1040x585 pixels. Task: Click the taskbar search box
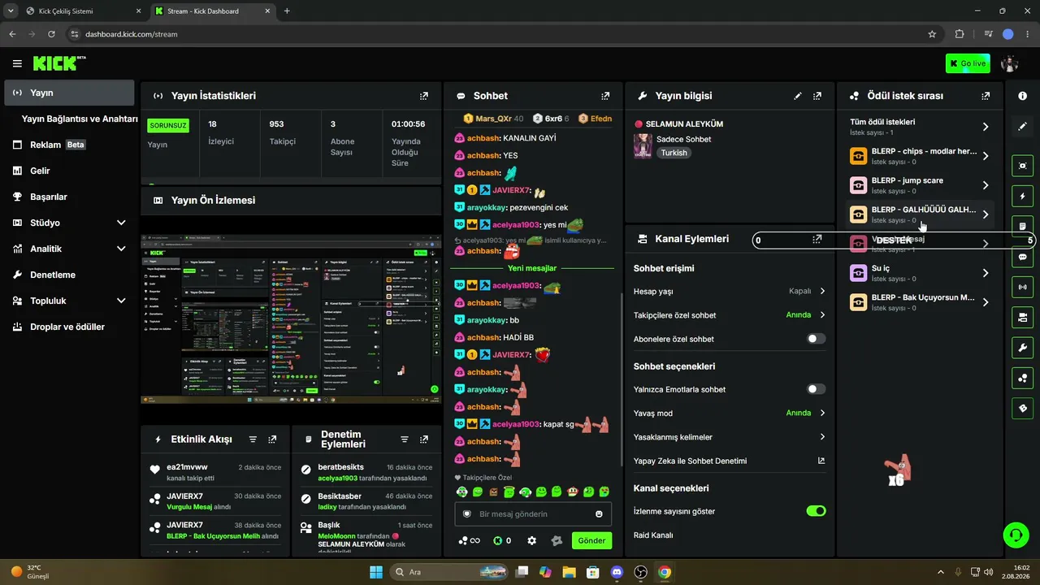coord(448,572)
